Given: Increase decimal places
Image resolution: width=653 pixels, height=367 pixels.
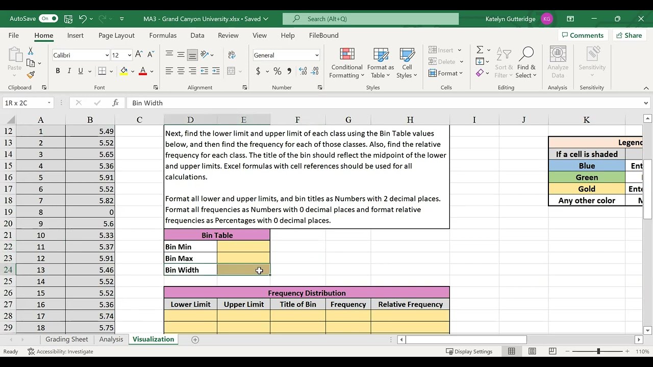Looking at the screenshot, I should (x=303, y=71).
